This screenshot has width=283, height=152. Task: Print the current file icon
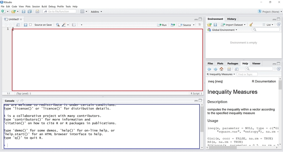point(37,11)
